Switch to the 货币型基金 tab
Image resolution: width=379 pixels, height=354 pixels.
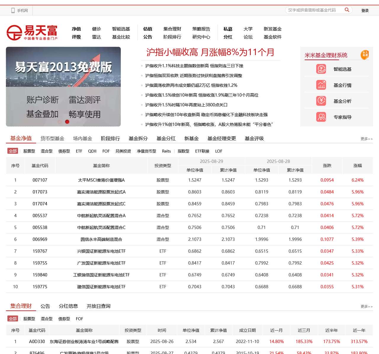click(52, 138)
